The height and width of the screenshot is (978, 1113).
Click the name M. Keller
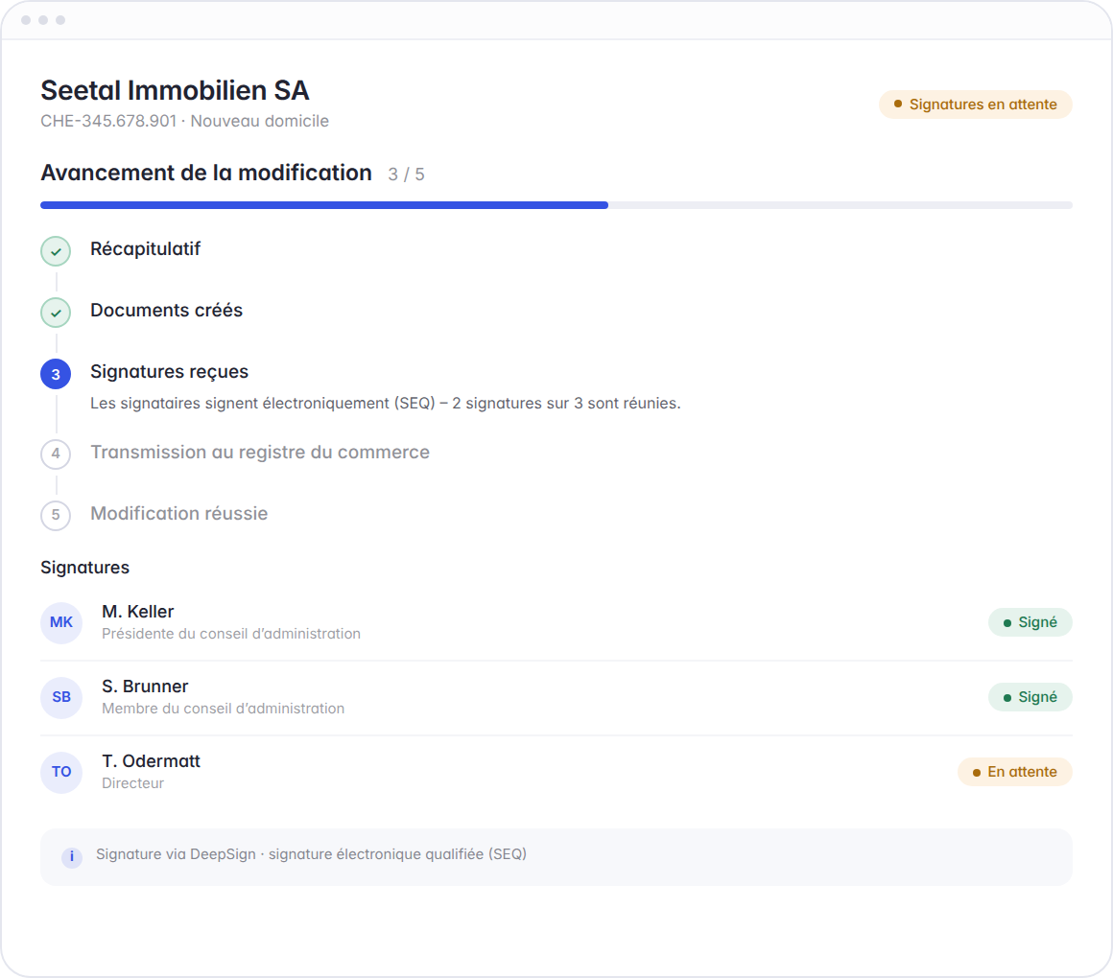(138, 612)
